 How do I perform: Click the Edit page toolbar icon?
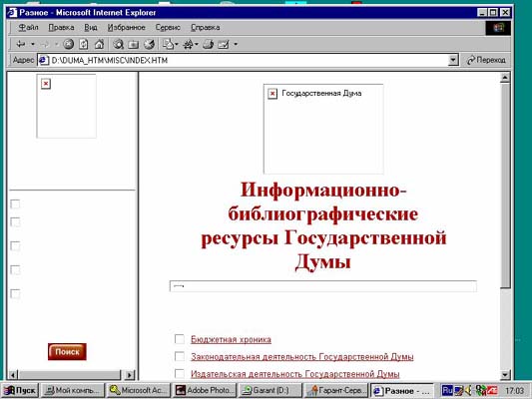pos(224,44)
